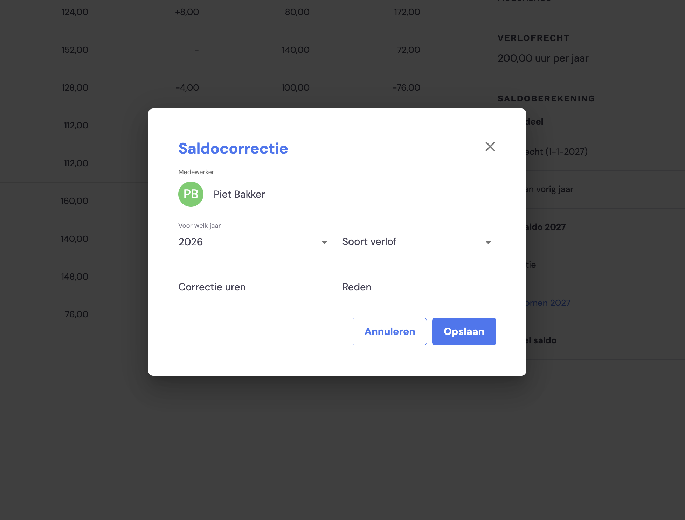
Task: Click the Soort verlof label text
Action: (369, 241)
